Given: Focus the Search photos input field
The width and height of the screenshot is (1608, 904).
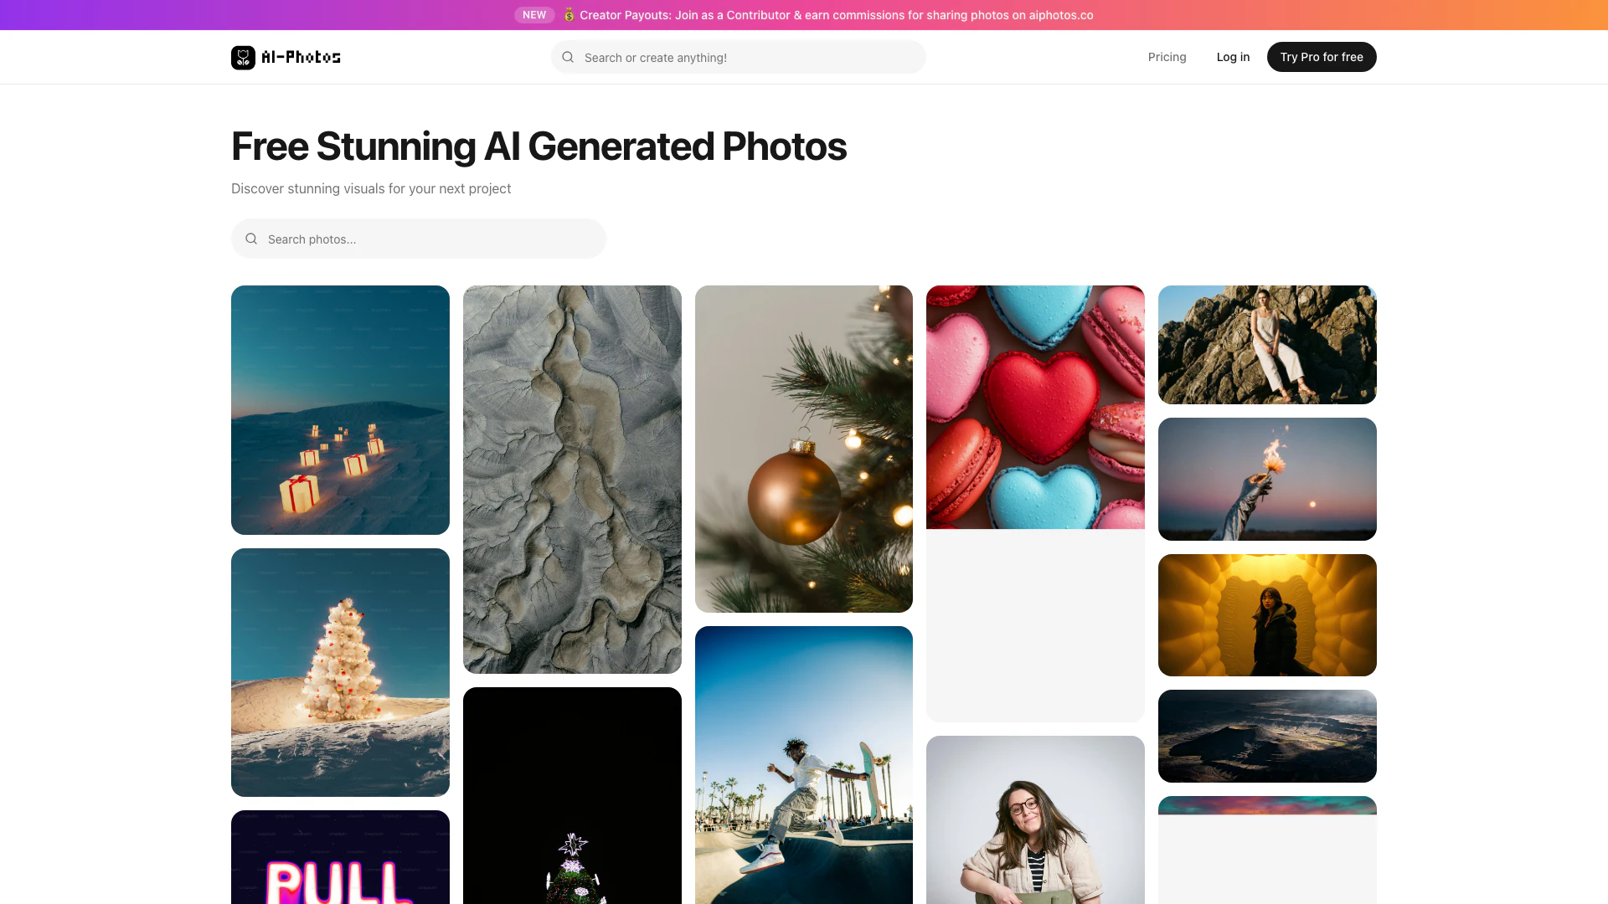Looking at the screenshot, I should 427,239.
